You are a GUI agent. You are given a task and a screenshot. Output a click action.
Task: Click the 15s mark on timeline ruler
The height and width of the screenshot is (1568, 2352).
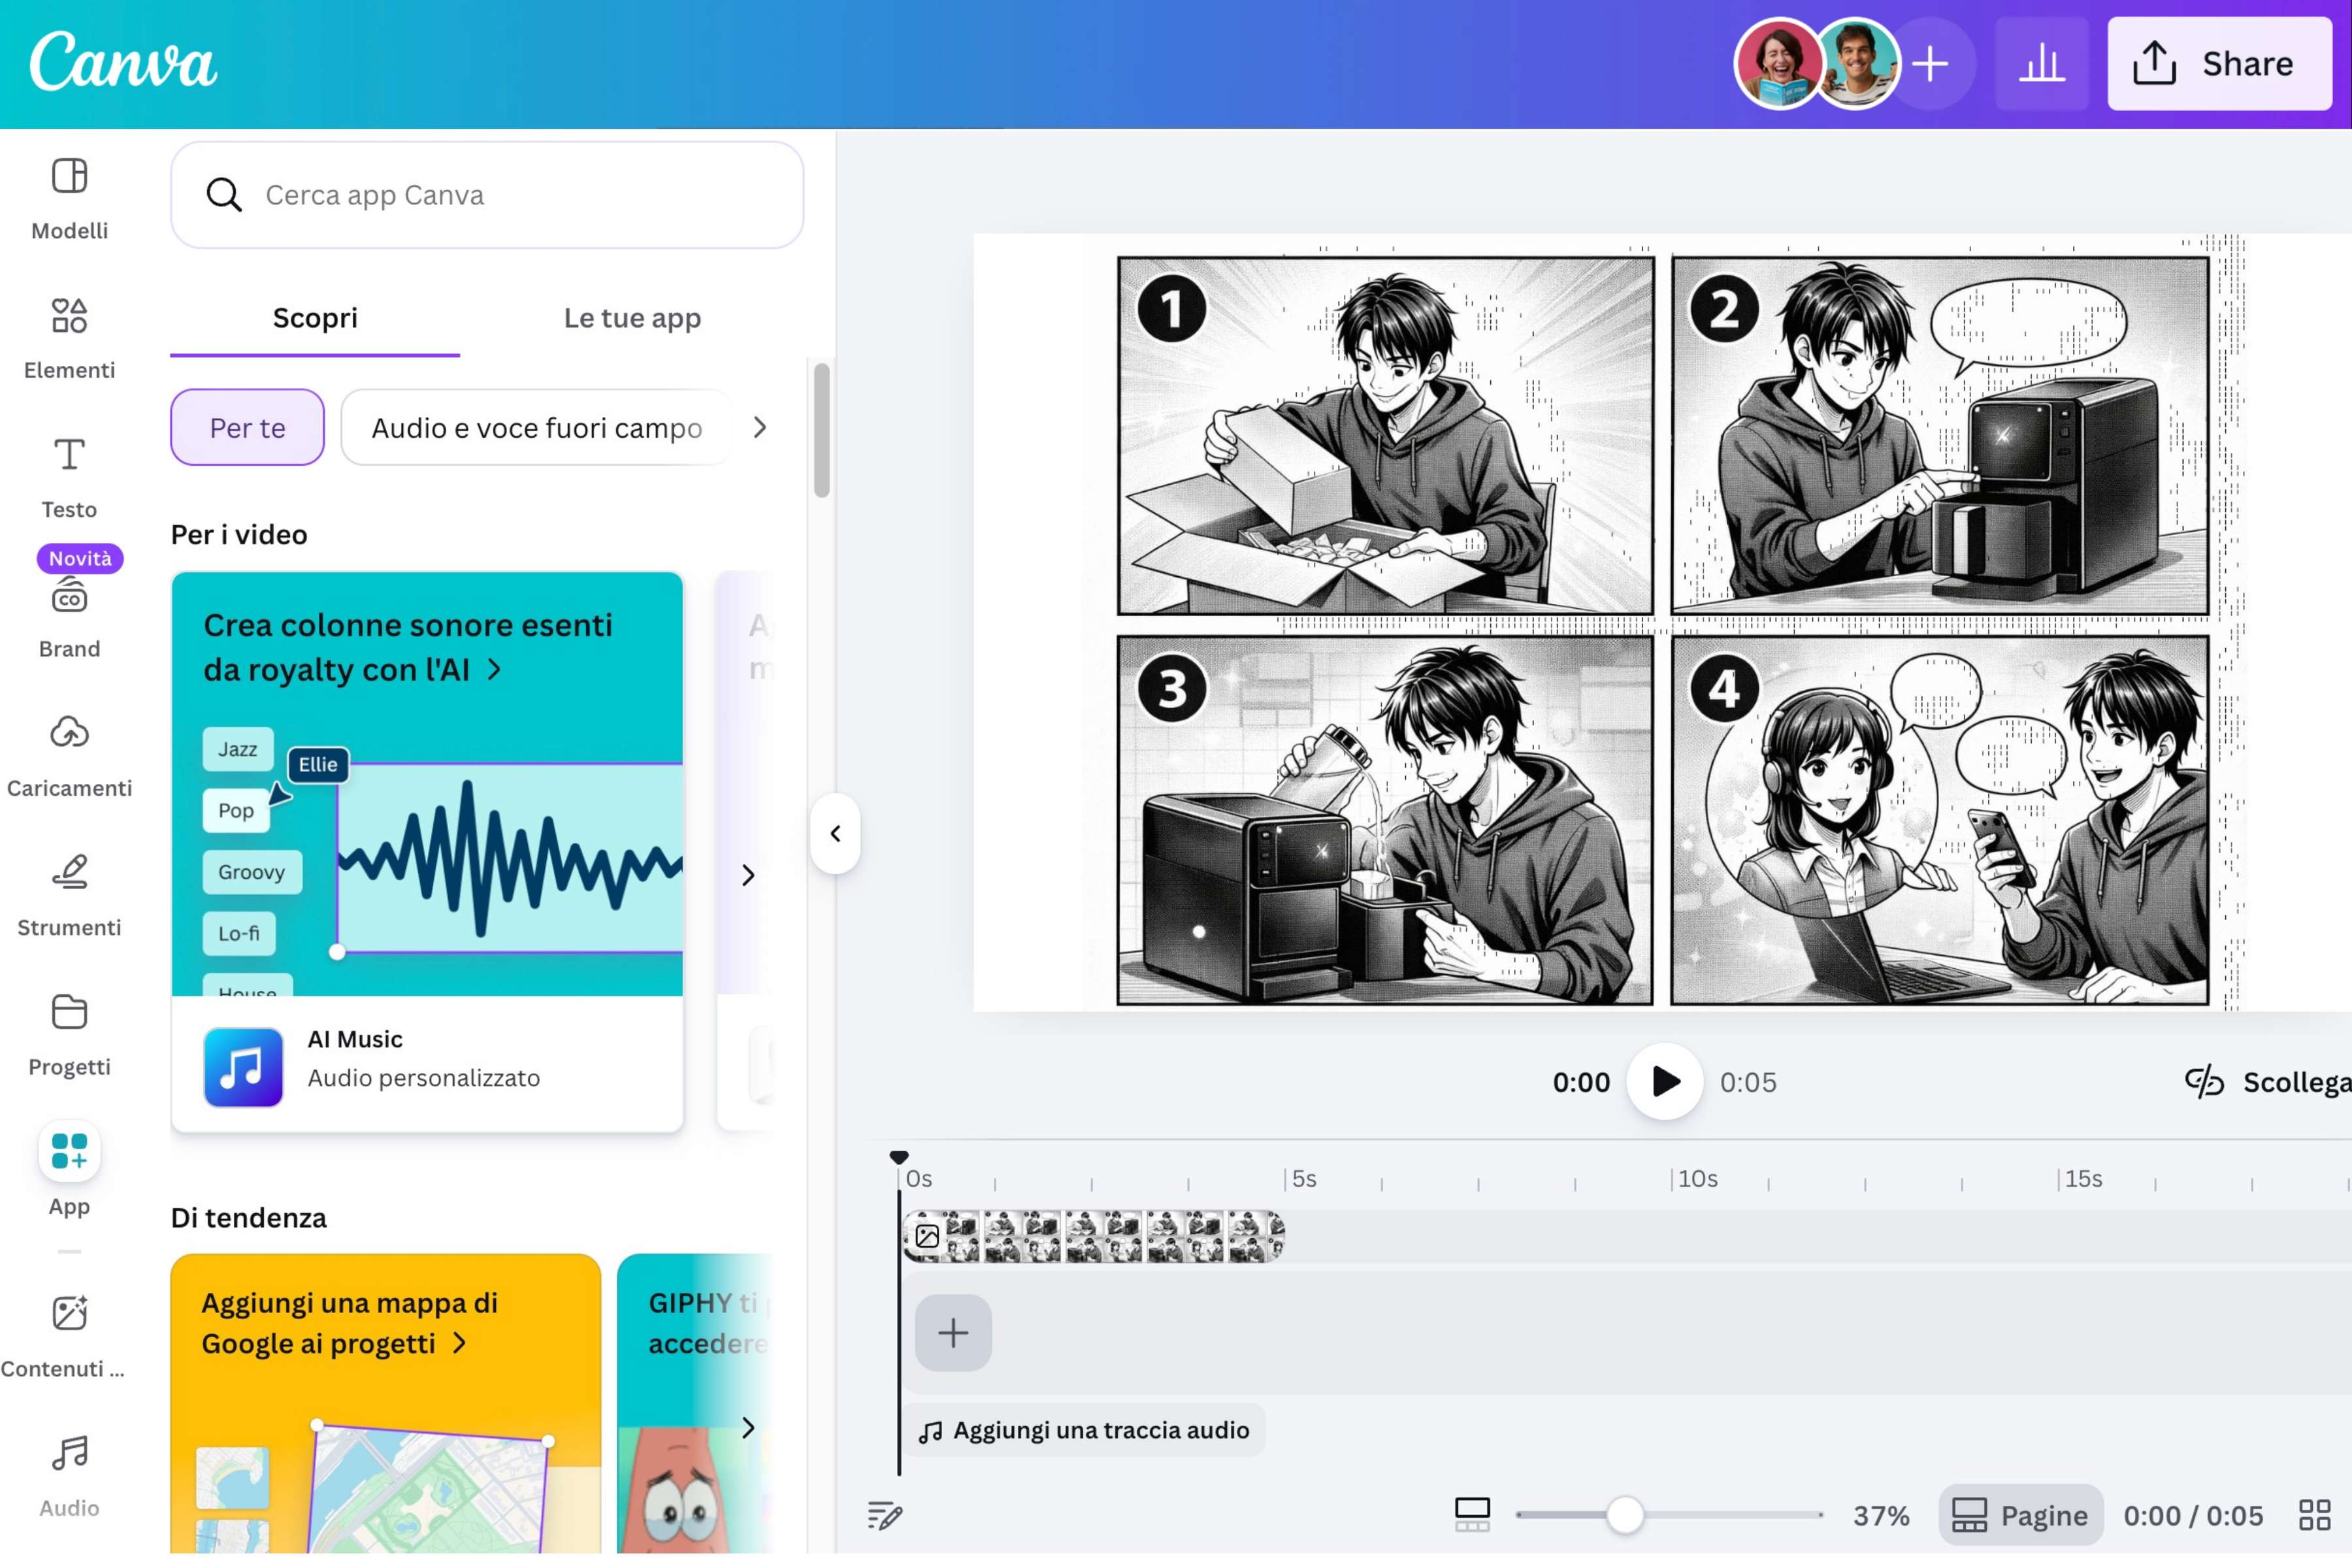click(x=2083, y=1178)
